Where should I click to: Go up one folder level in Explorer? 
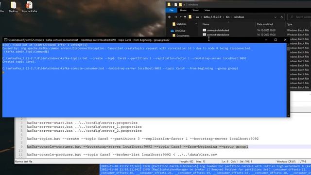tap(185, 17)
